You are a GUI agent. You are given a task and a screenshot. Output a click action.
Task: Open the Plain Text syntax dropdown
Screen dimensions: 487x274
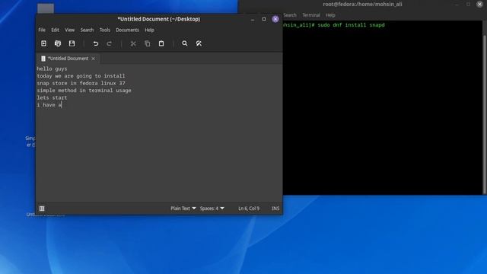[183, 209]
